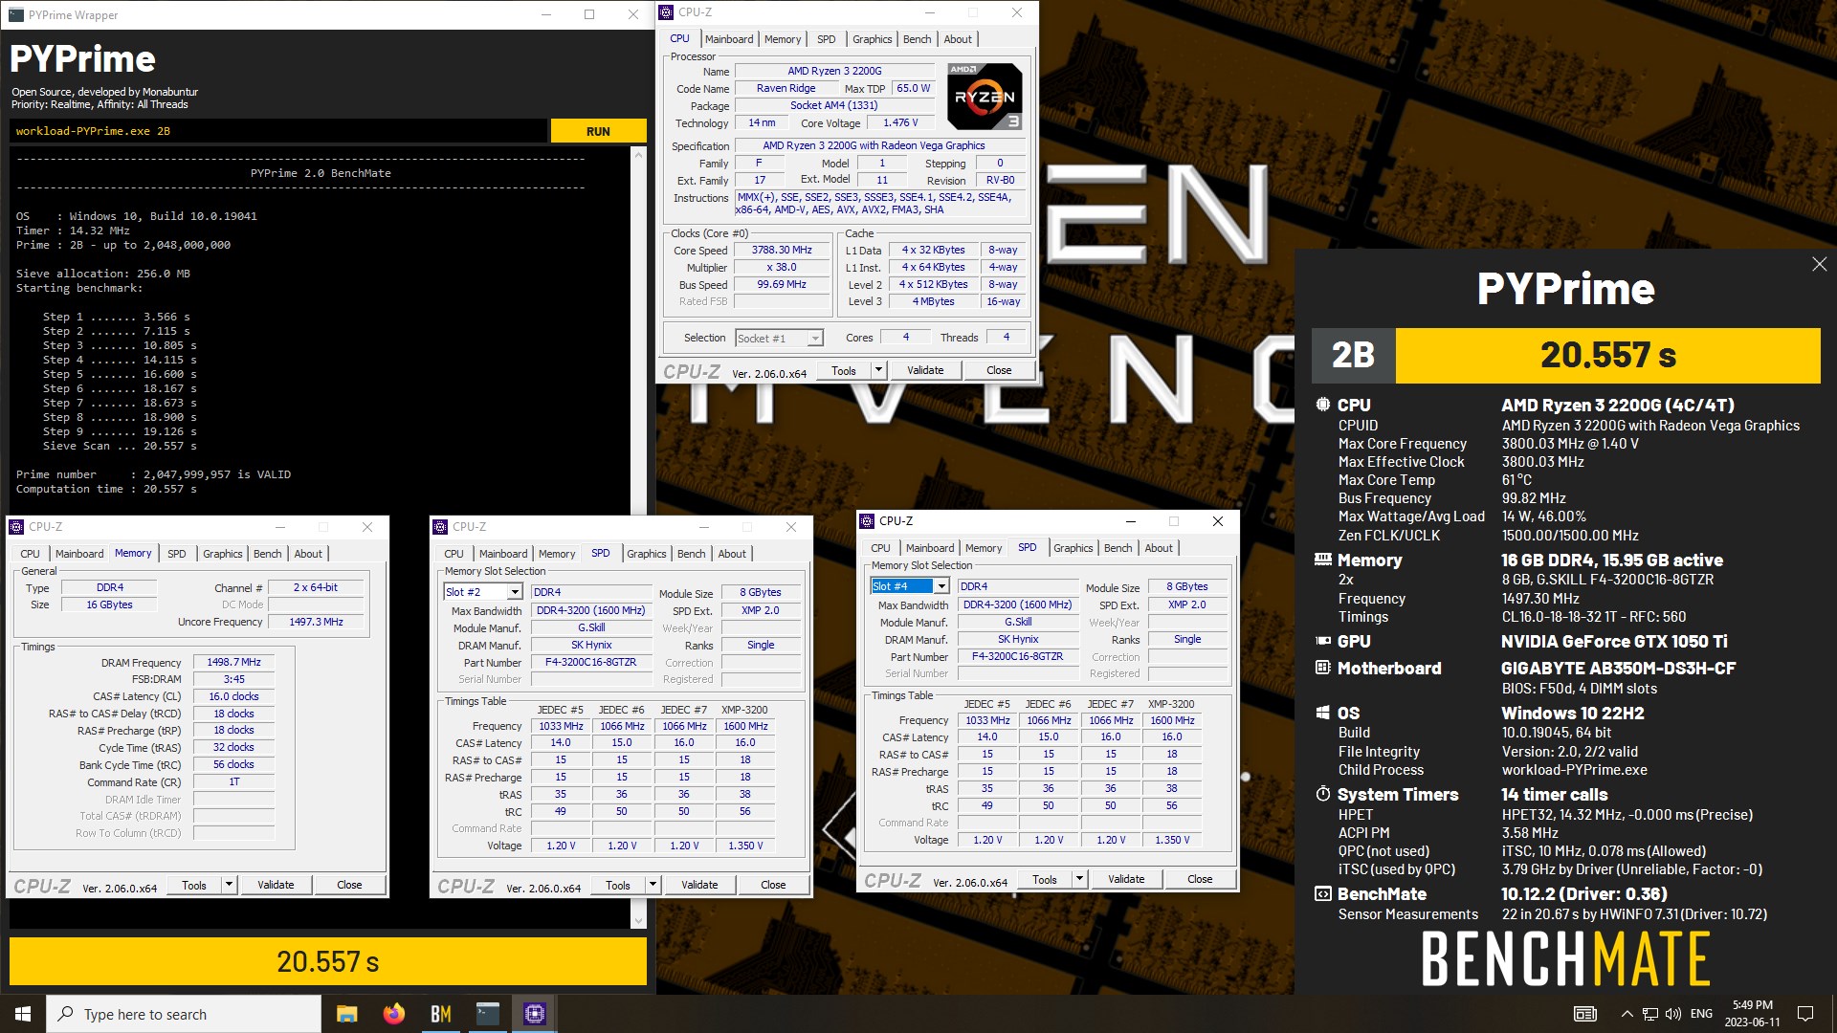
Task: Click the taskbar search box
Action: 184,1014
